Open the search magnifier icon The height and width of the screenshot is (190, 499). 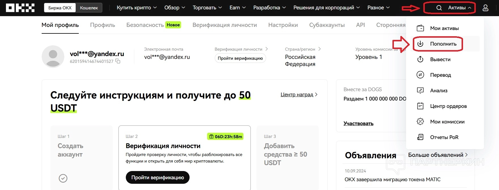coord(439,8)
